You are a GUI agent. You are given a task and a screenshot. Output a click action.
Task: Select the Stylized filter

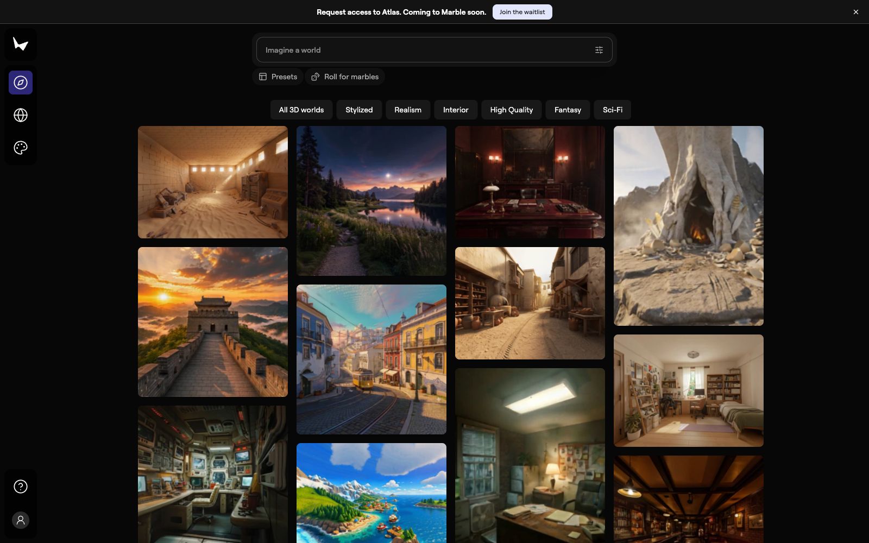click(359, 110)
